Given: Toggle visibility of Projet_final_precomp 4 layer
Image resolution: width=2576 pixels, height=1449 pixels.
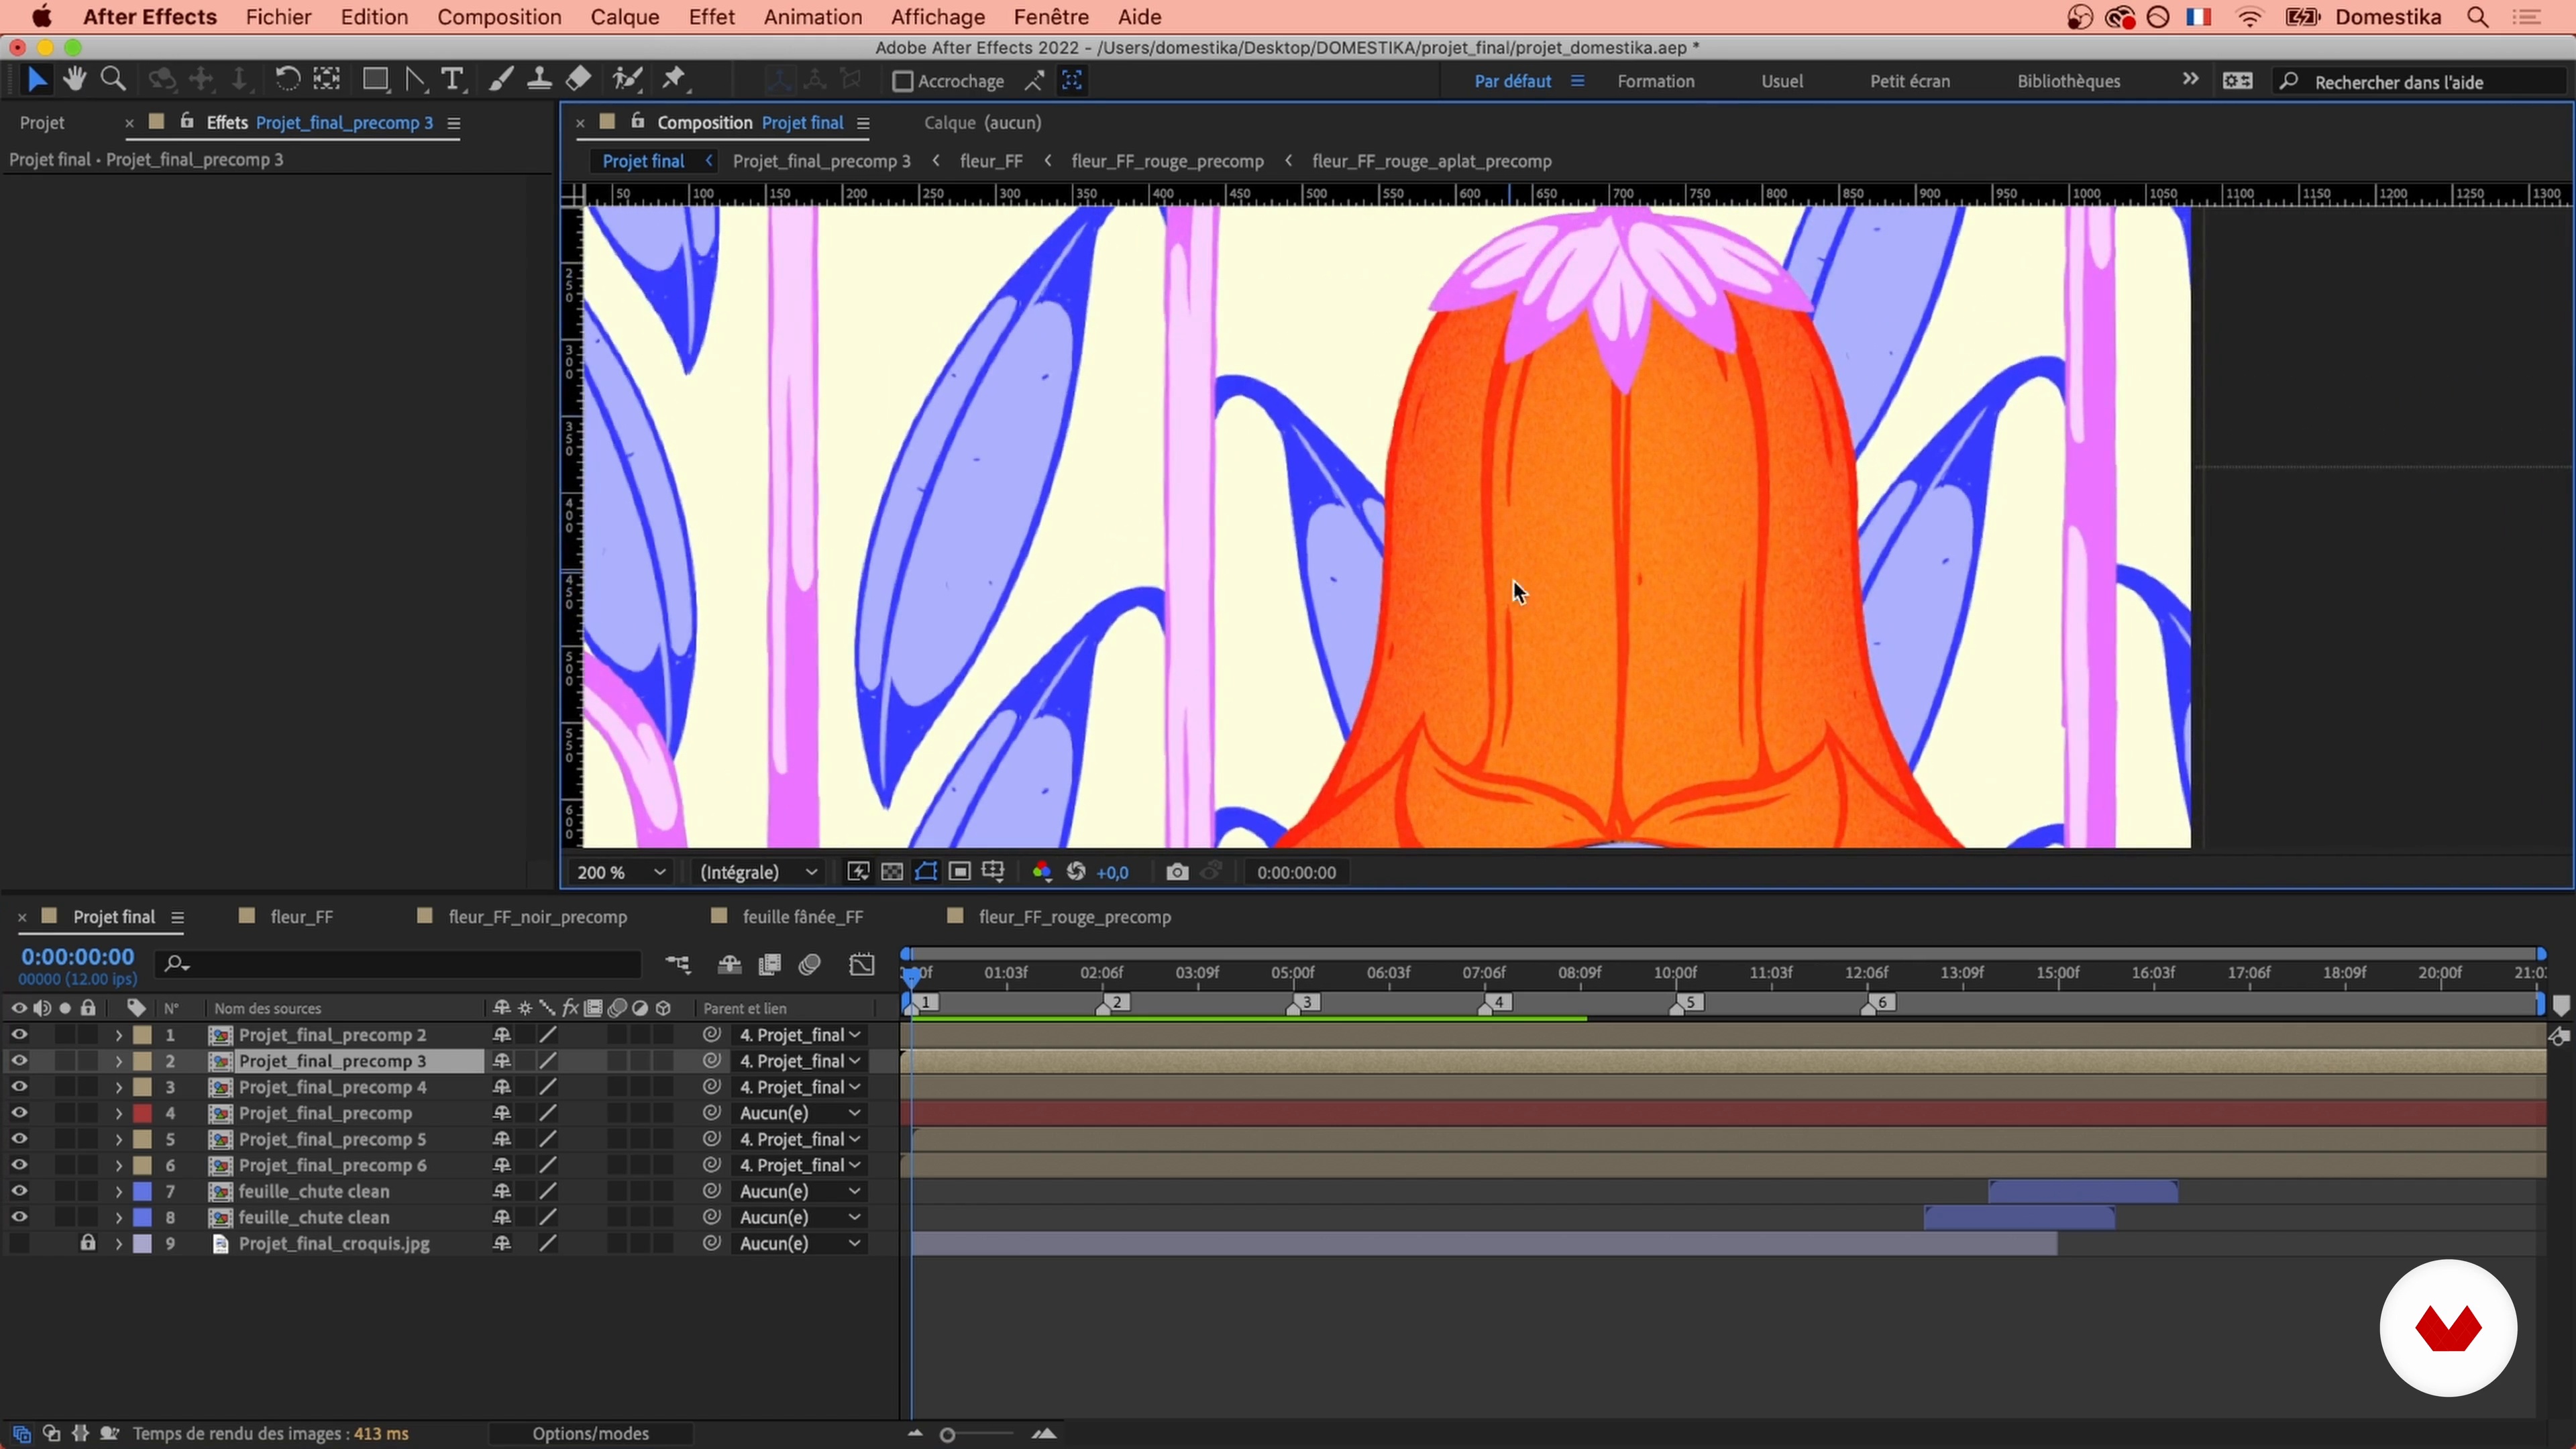Looking at the screenshot, I should (19, 1087).
